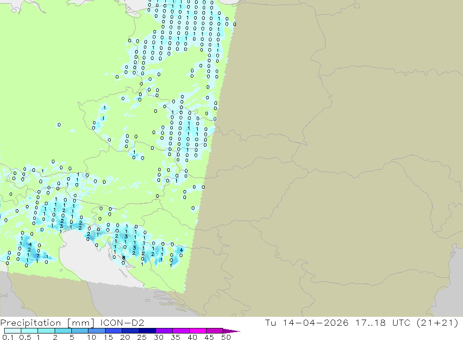Pick the 10–15 mm legend color swatch
This screenshot has height=340, width=463.
click(x=97, y=331)
